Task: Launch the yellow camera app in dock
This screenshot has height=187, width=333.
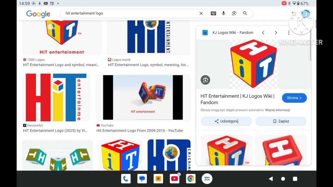Action: (158, 179)
